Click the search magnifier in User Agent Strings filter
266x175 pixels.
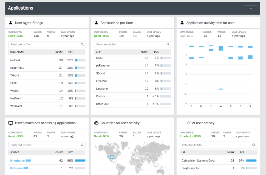pos(82,44)
